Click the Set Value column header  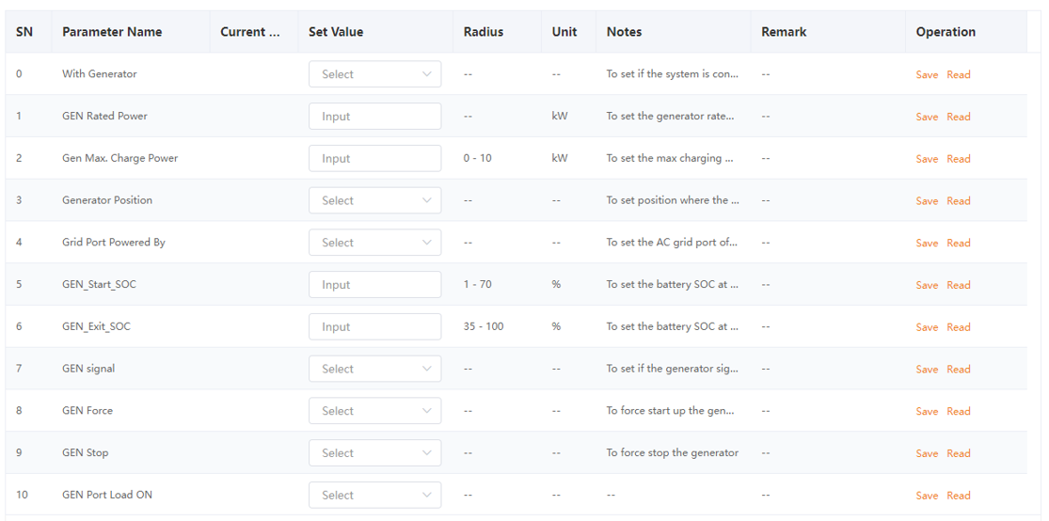click(x=336, y=32)
